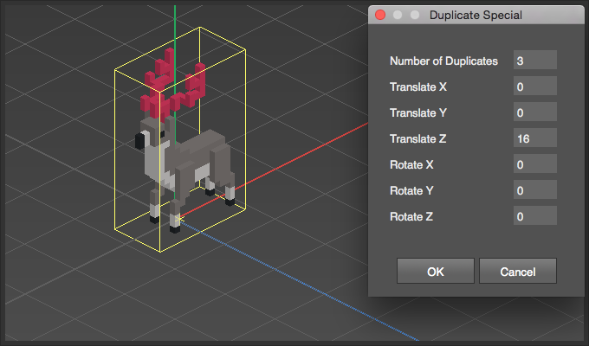Click the dialog's gray minimize button
The height and width of the screenshot is (346, 589).
[x=398, y=15]
